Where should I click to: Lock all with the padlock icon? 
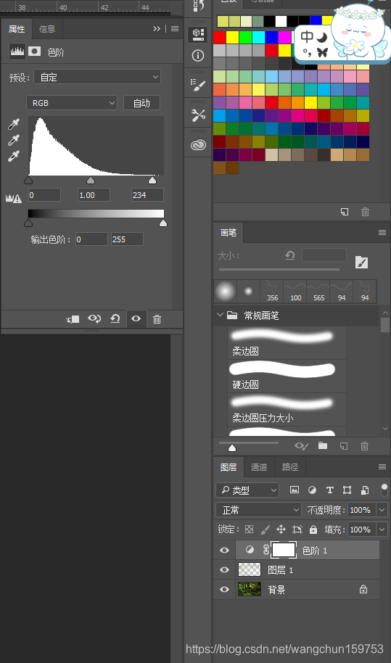(x=313, y=529)
